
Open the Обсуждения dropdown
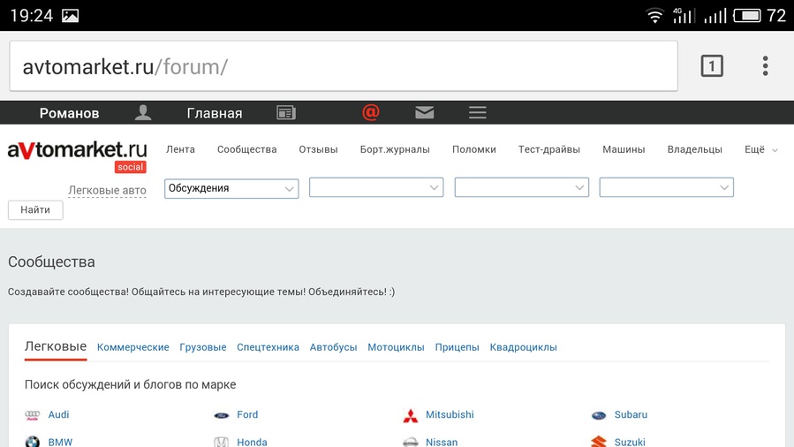coord(231,188)
